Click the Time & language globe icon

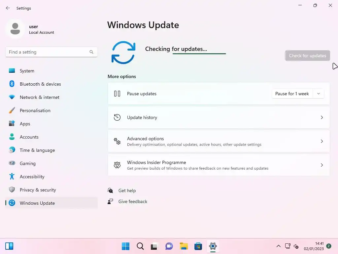(x=12, y=150)
